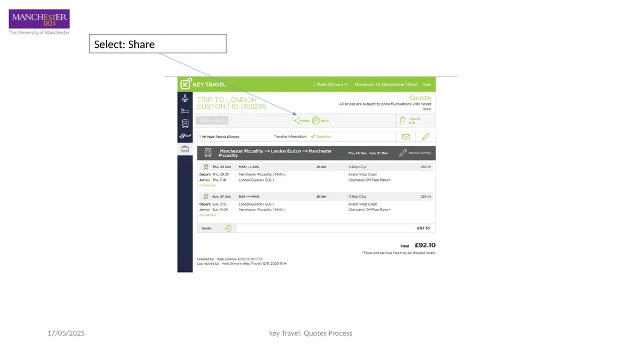The height and width of the screenshot is (349, 622).
Task: Edit traveller with the pencil icon
Action: (x=426, y=137)
